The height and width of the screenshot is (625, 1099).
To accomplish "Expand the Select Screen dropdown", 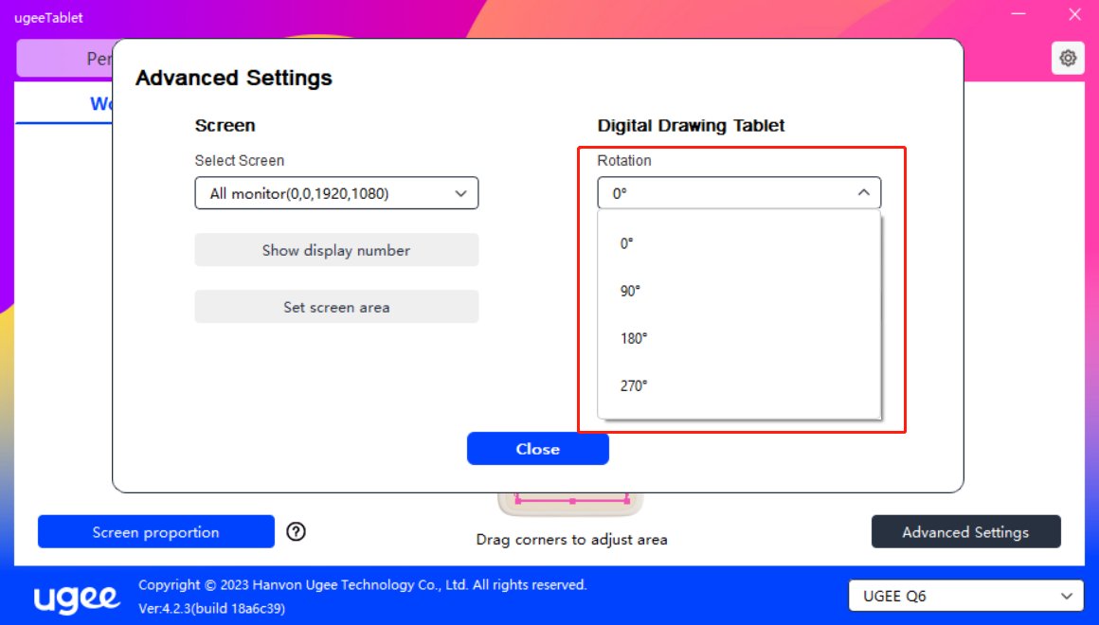I will coord(336,193).
